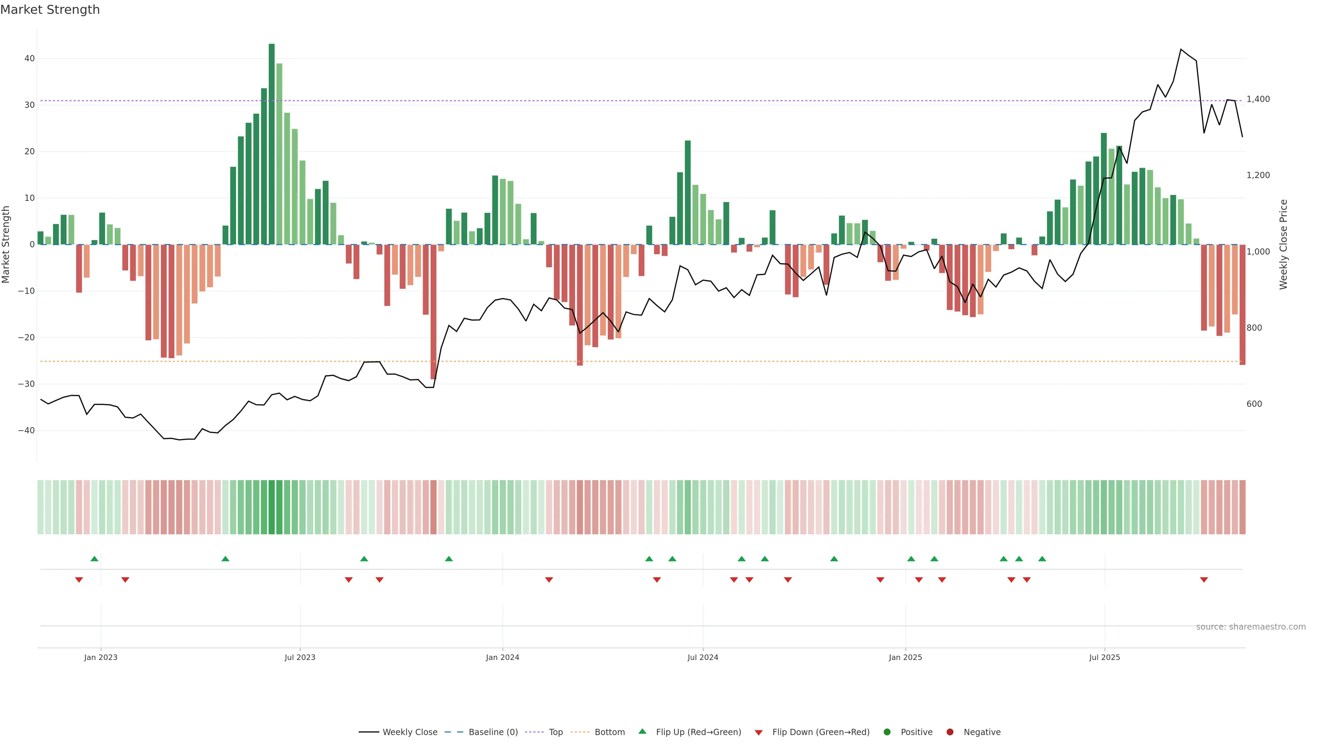Click the last dark red bar at right
This screenshot has height=744, width=1323.
1242,304
